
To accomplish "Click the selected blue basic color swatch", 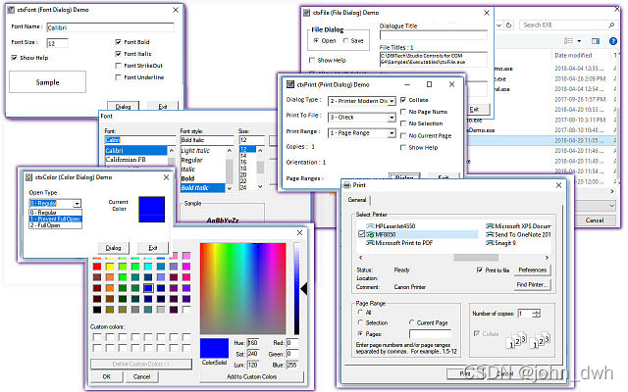I will click(x=148, y=288).
